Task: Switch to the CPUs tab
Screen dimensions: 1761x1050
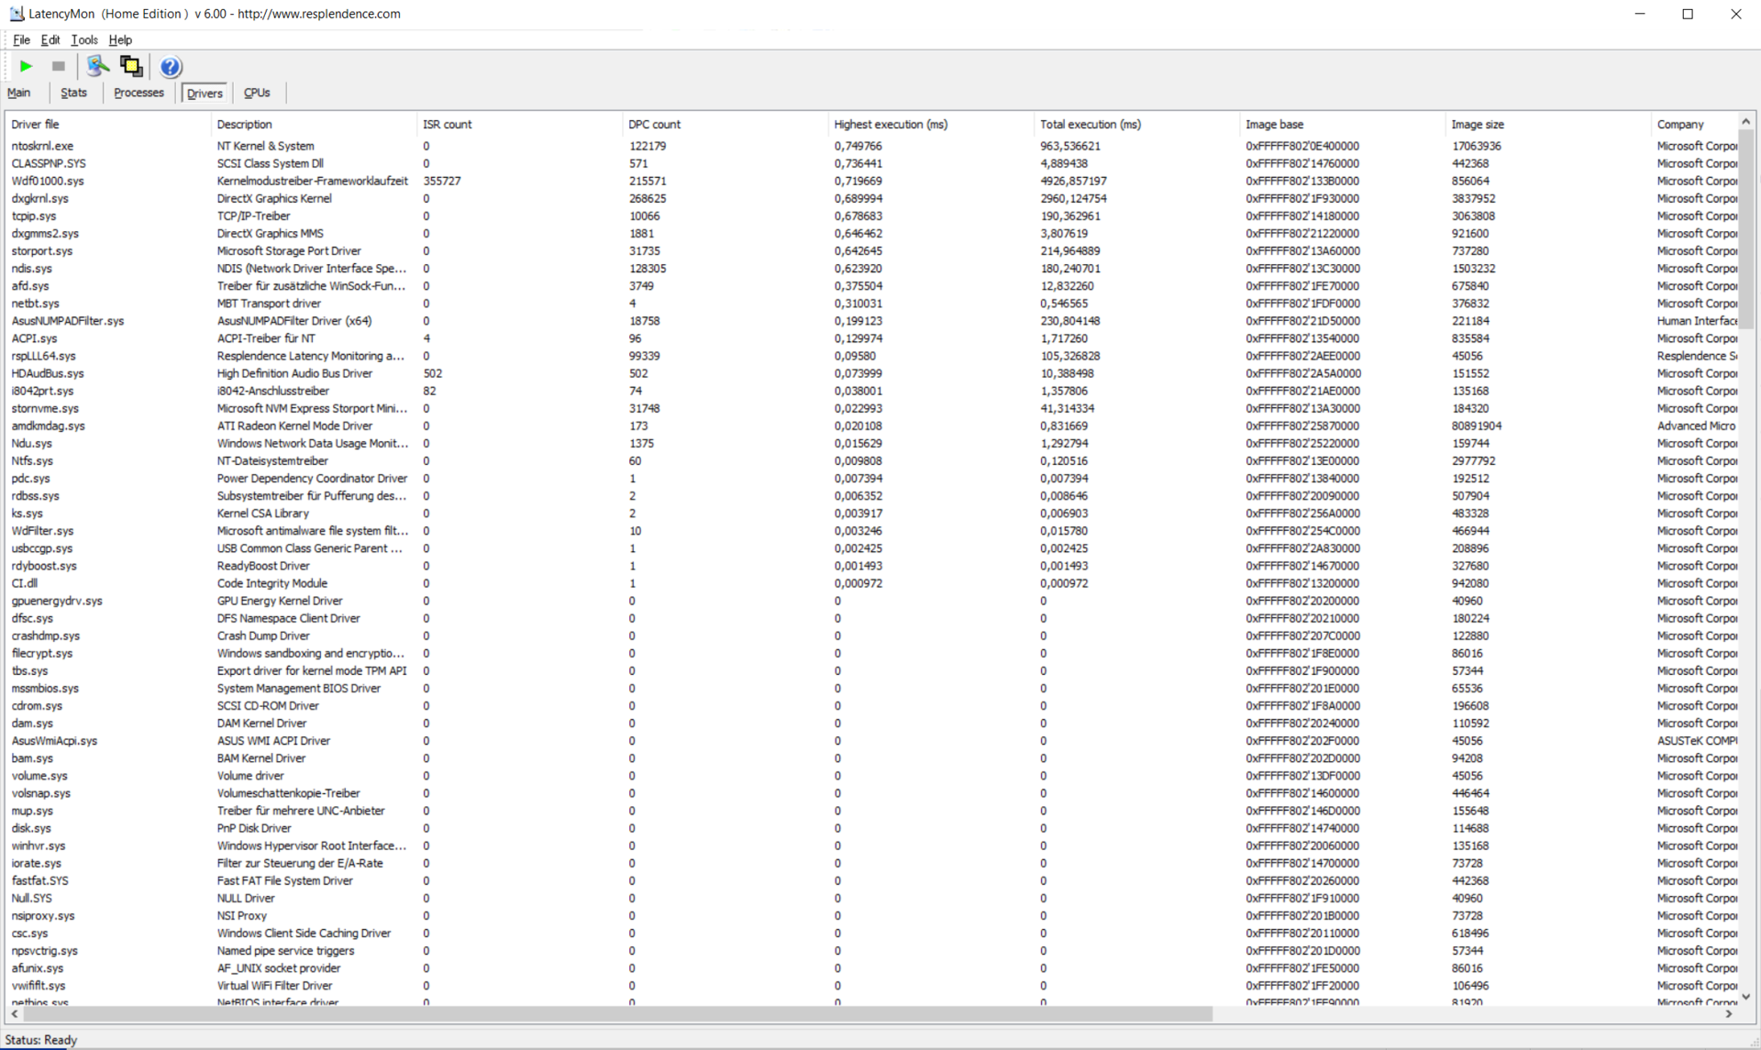Action: [257, 93]
